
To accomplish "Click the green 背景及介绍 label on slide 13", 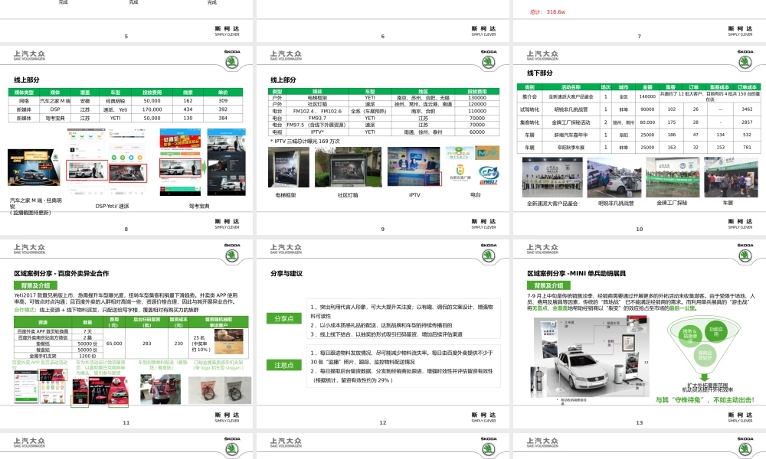I will (x=548, y=285).
